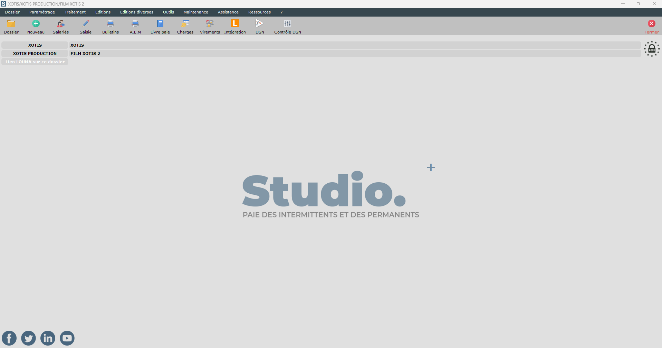Viewport: 662px width, 348px height.
Task: Open the Facebook social icon
Action: (x=9, y=338)
